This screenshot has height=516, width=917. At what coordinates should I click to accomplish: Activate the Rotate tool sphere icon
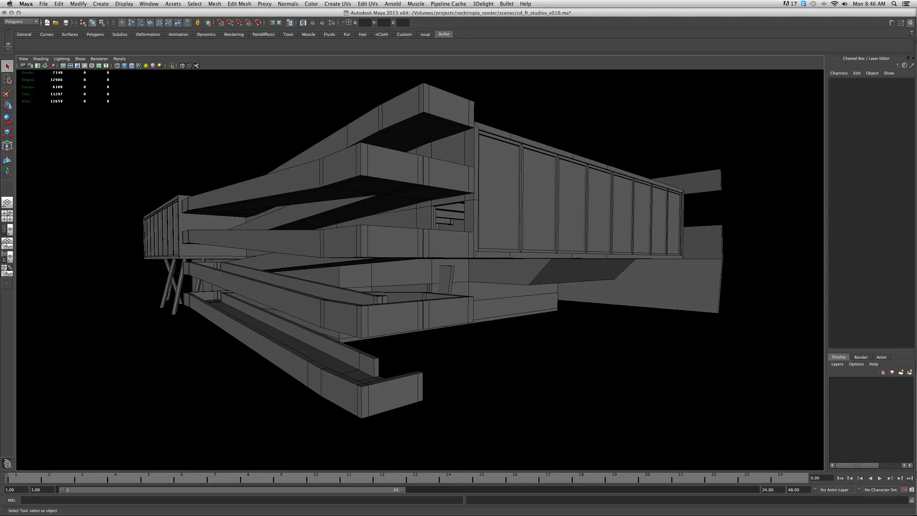7,119
